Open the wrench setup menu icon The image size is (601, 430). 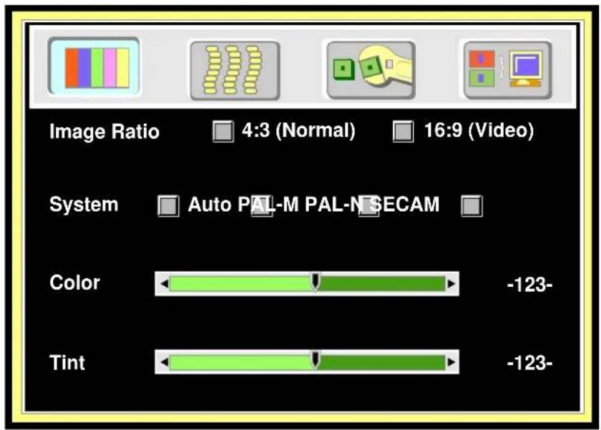coord(371,71)
